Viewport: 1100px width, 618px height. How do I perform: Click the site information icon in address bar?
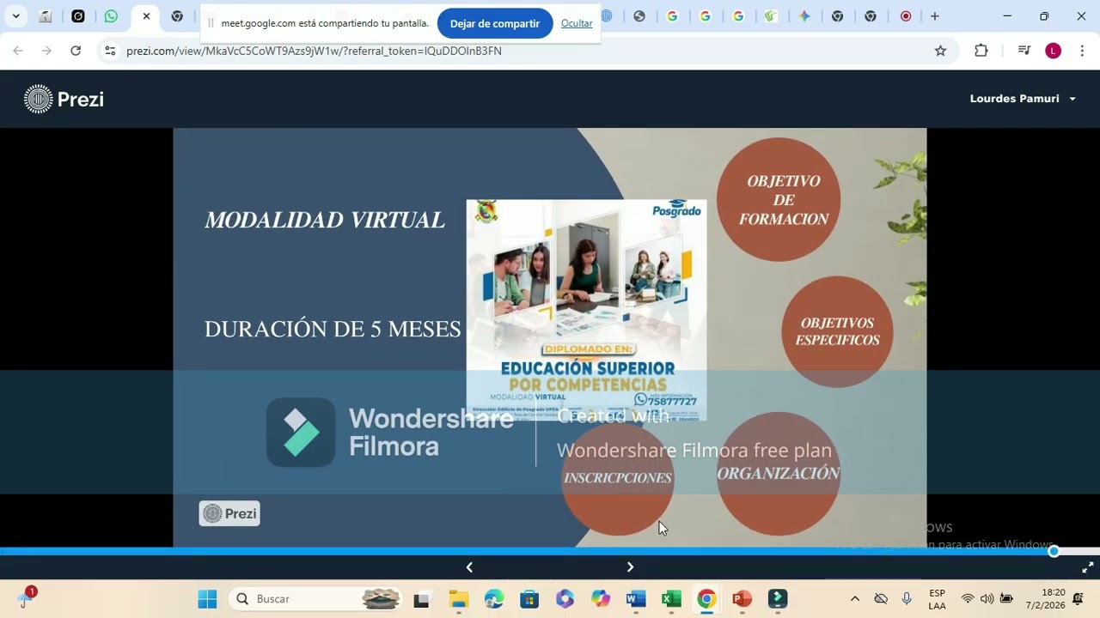tap(109, 51)
